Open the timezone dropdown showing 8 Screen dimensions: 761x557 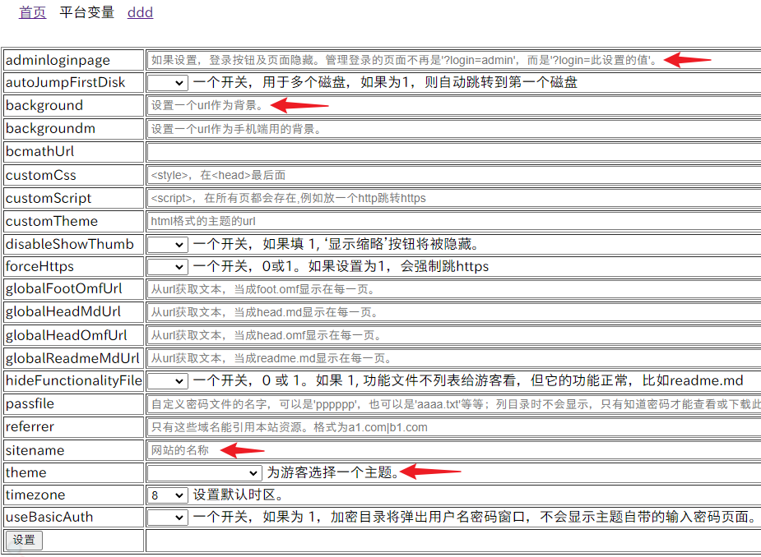[x=168, y=495]
